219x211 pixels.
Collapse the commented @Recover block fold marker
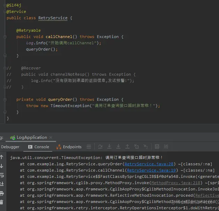click(x=5, y=68)
